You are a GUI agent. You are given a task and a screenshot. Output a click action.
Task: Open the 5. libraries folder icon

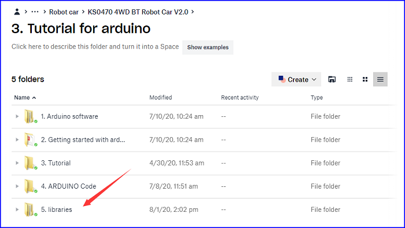[30, 209]
